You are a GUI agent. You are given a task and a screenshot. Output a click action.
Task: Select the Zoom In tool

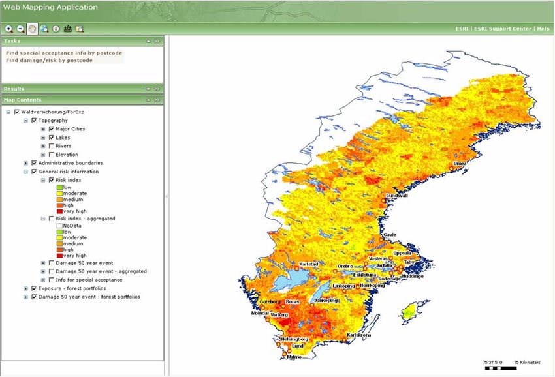click(x=9, y=29)
